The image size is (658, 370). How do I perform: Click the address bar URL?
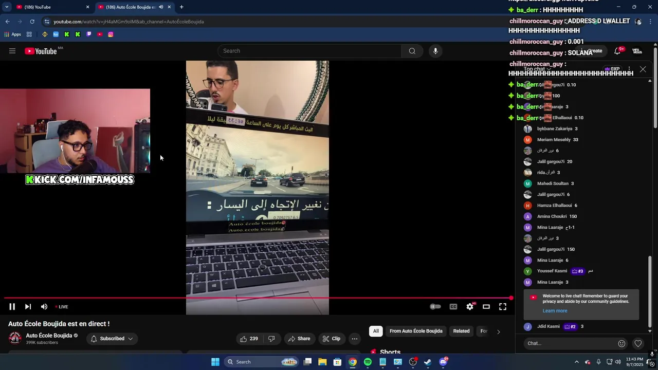point(129,22)
